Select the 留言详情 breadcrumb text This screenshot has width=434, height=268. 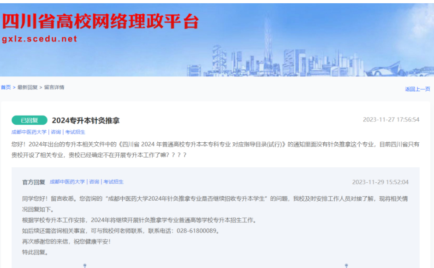[x=54, y=87]
